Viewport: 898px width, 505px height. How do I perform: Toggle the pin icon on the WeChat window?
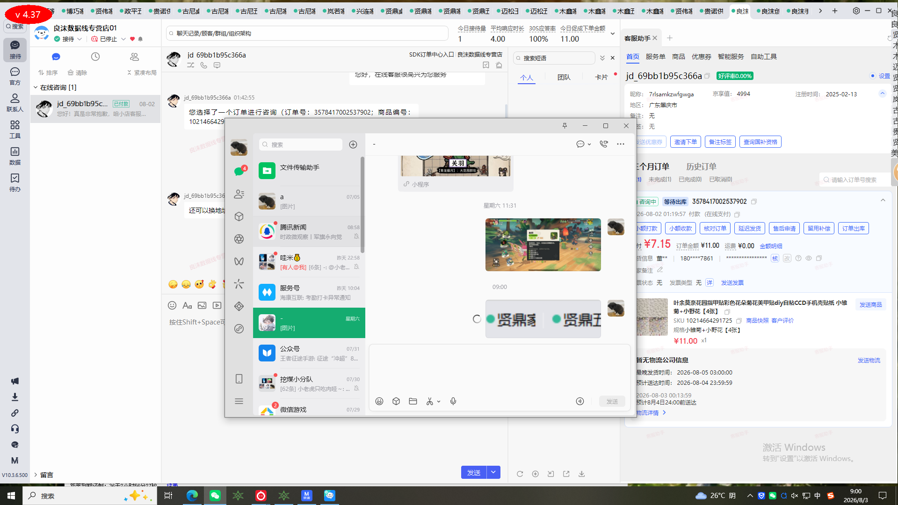[x=565, y=126]
